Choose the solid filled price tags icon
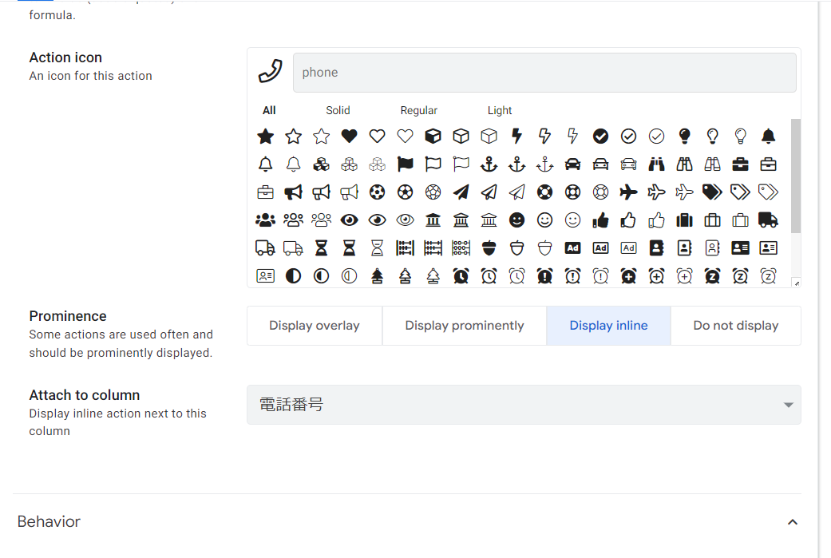831x558 pixels. point(712,192)
